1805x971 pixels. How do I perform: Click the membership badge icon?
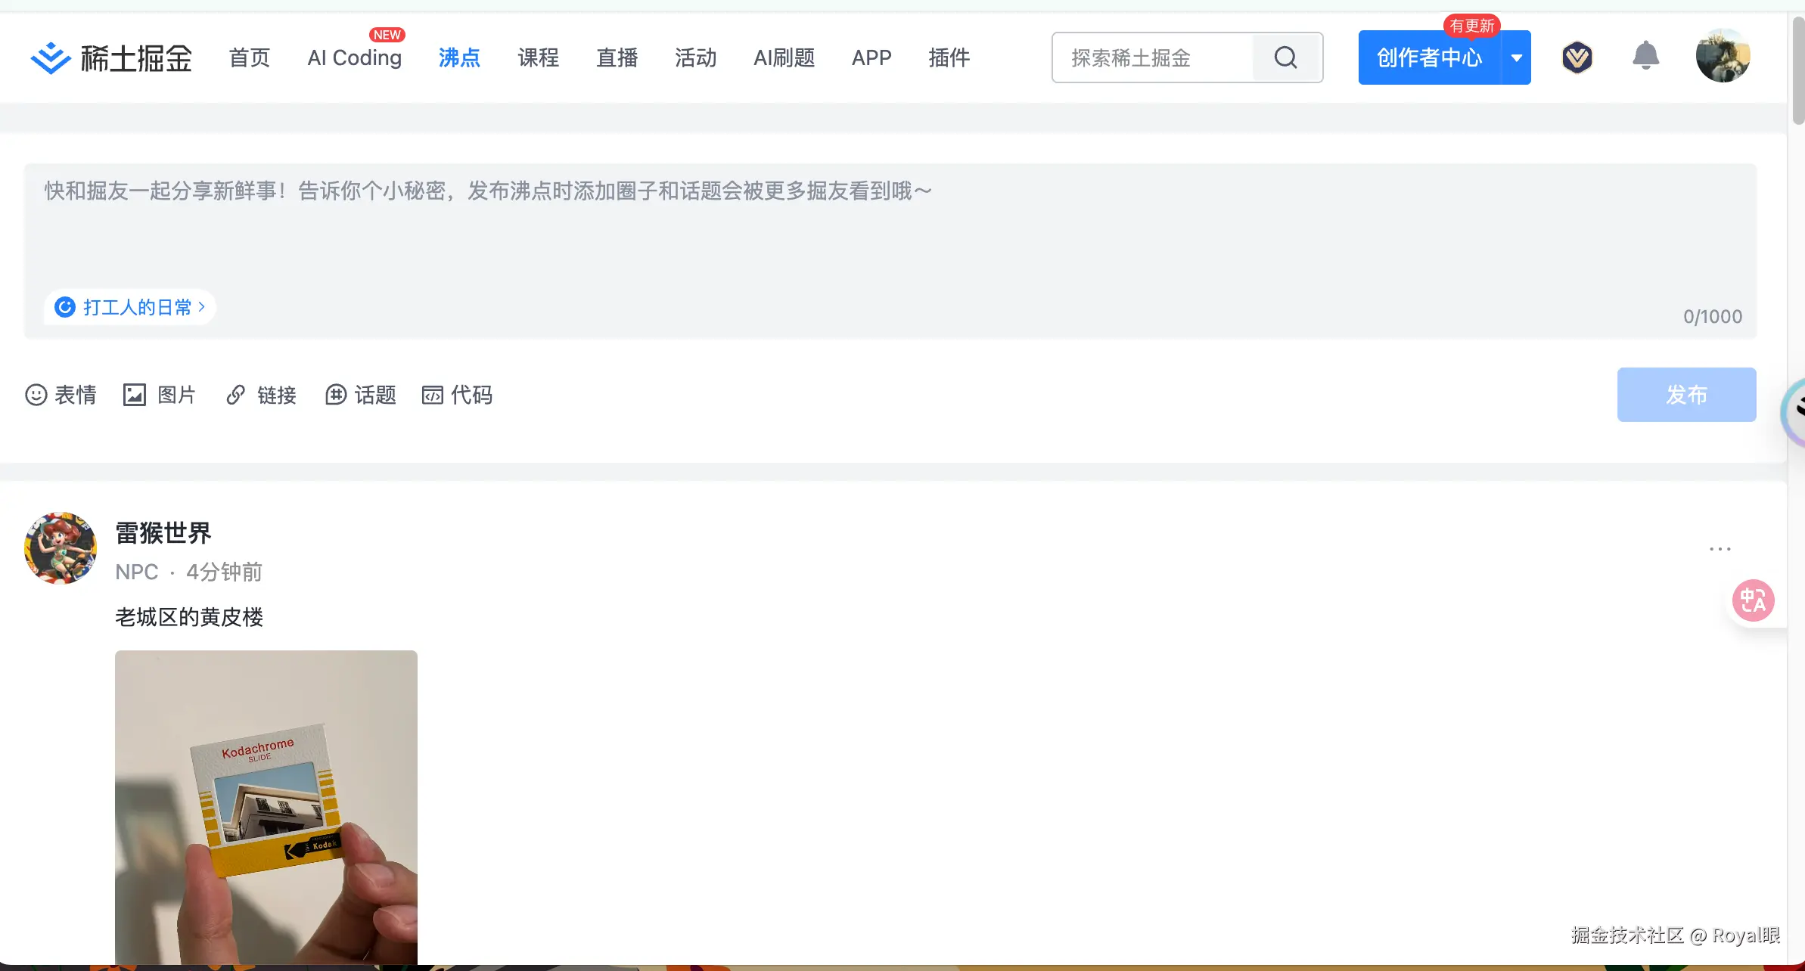(1577, 57)
